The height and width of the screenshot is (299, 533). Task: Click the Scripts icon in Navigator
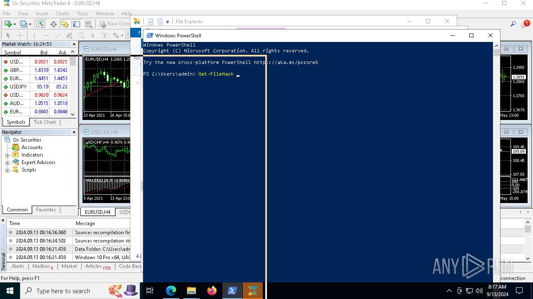click(x=16, y=170)
